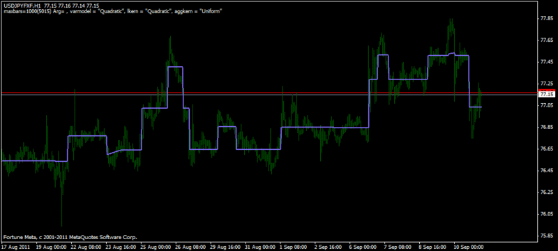Click the 77.85 price axis label
This screenshot has height=251, width=558.
(546, 19)
